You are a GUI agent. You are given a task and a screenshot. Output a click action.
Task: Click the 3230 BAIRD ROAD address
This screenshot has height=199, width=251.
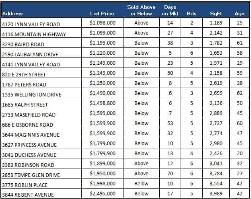coord(23,44)
